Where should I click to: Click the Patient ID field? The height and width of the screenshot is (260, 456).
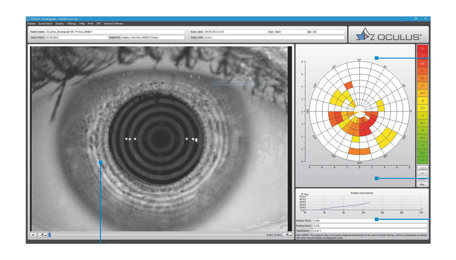[153, 37]
